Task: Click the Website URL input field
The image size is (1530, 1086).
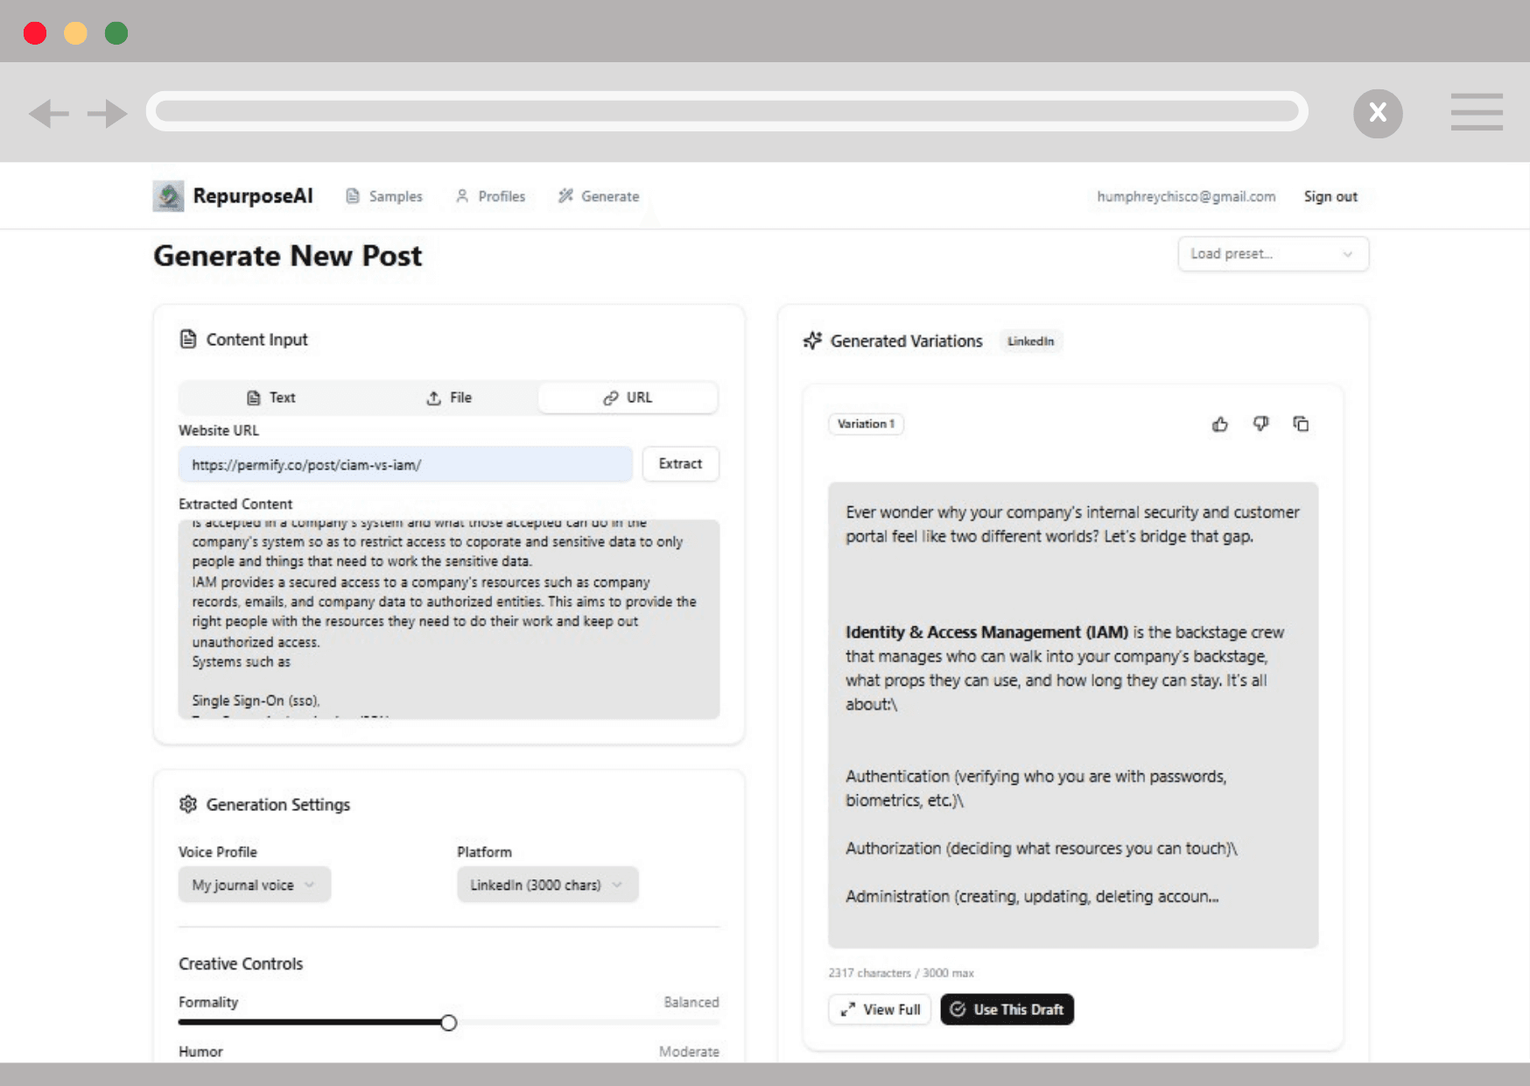Action: (404, 464)
